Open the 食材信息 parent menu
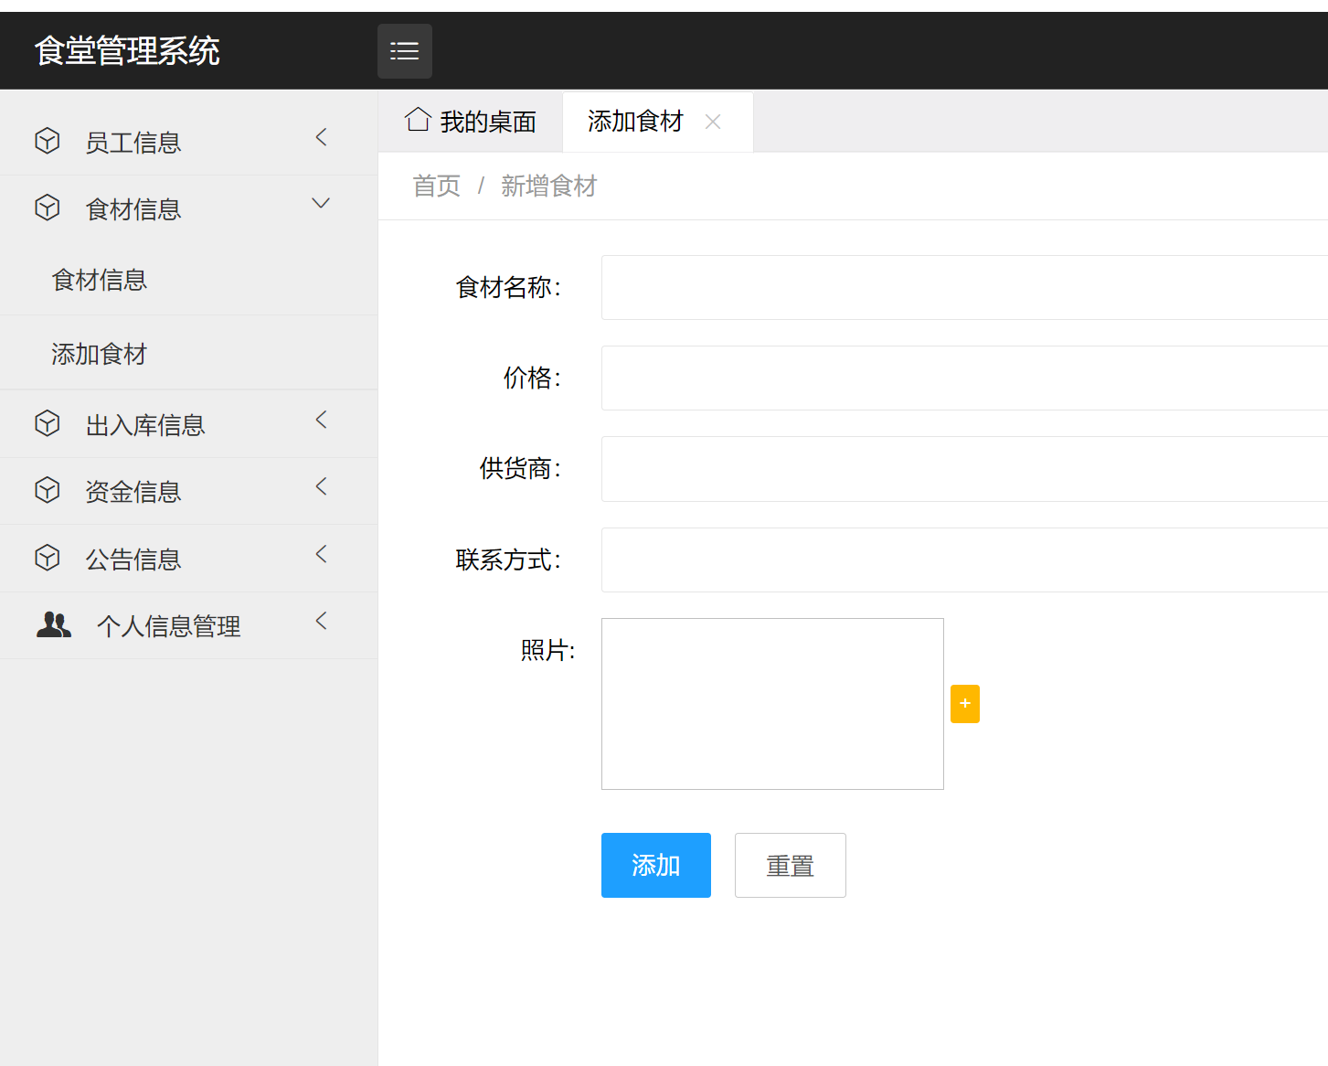Image resolution: width=1328 pixels, height=1066 pixels. [x=188, y=208]
